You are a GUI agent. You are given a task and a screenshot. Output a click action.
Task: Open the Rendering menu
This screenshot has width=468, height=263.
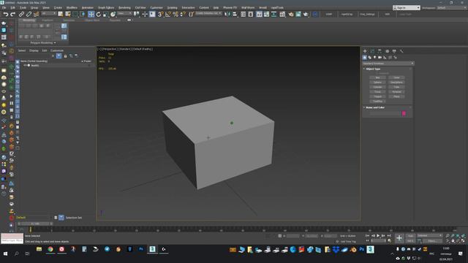click(124, 8)
